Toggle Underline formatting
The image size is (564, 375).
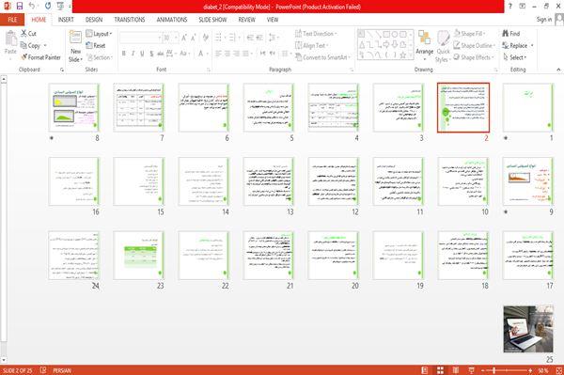pyautogui.click(x=142, y=54)
